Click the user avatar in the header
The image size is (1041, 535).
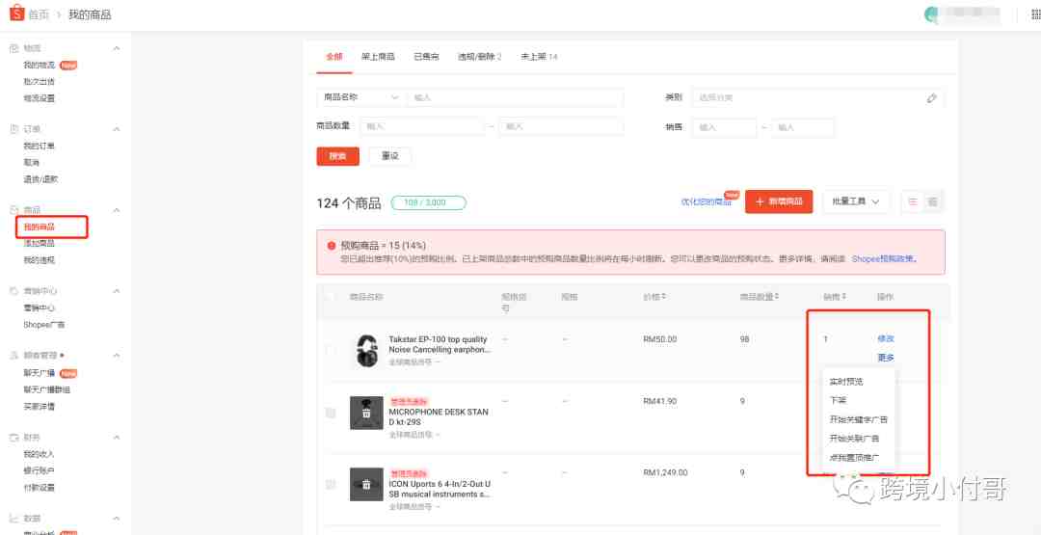pyautogui.click(x=931, y=14)
